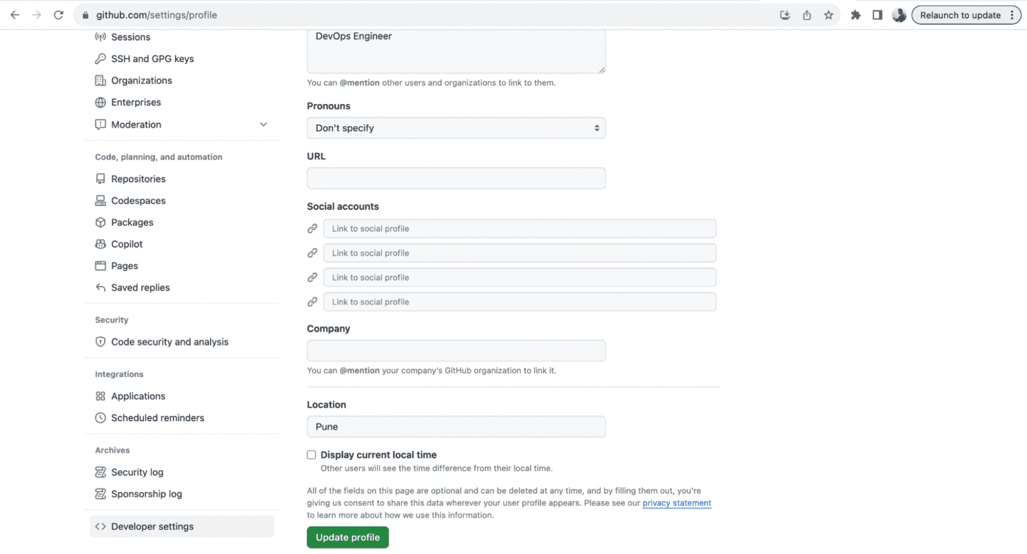Click the clock icon beside Scheduled reminders

click(100, 418)
